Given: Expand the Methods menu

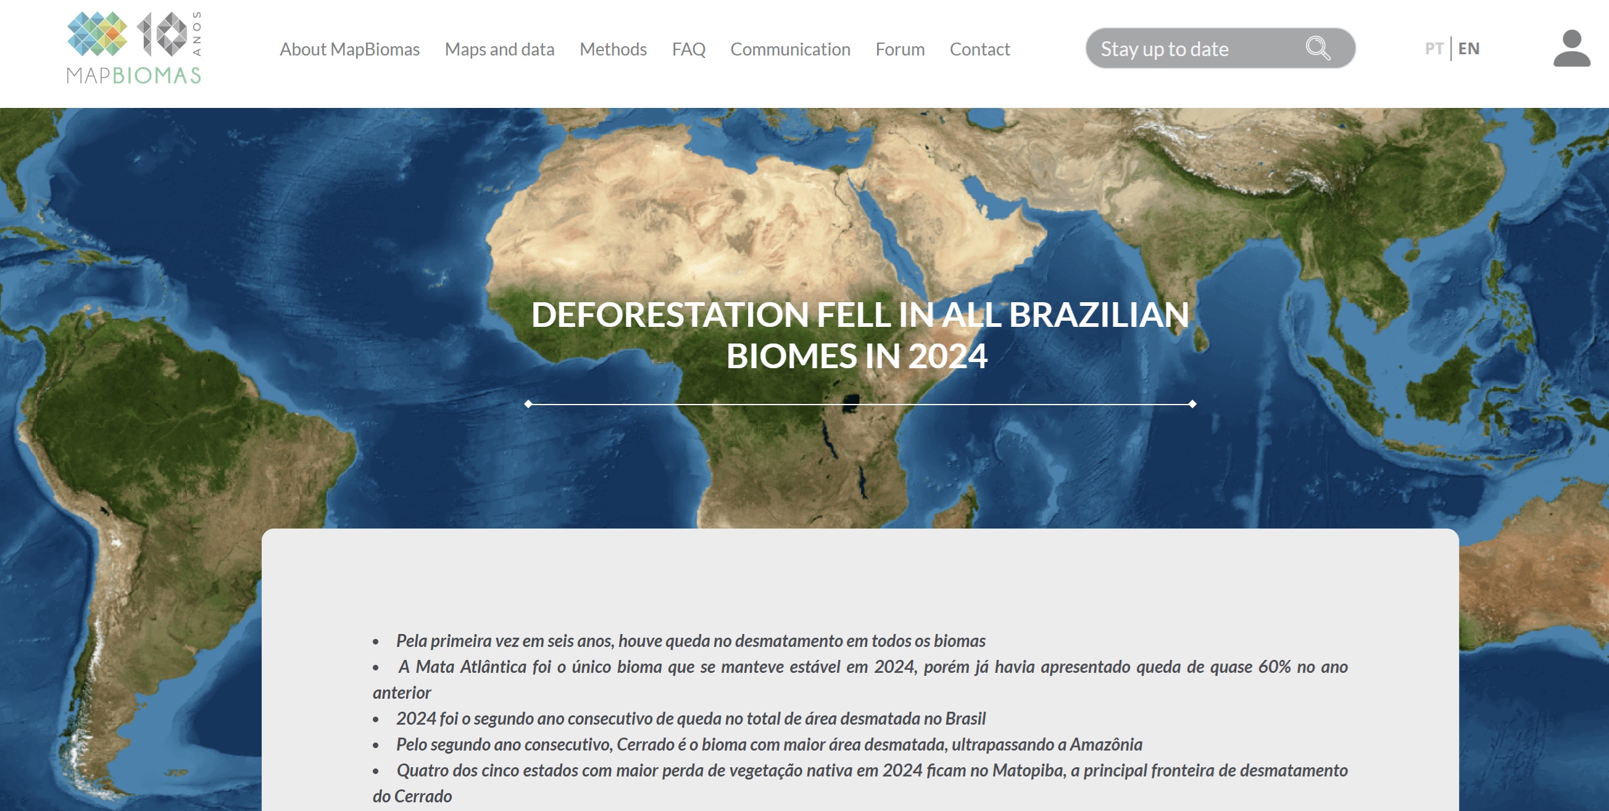Looking at the screenshot, I should pos(613,49).
